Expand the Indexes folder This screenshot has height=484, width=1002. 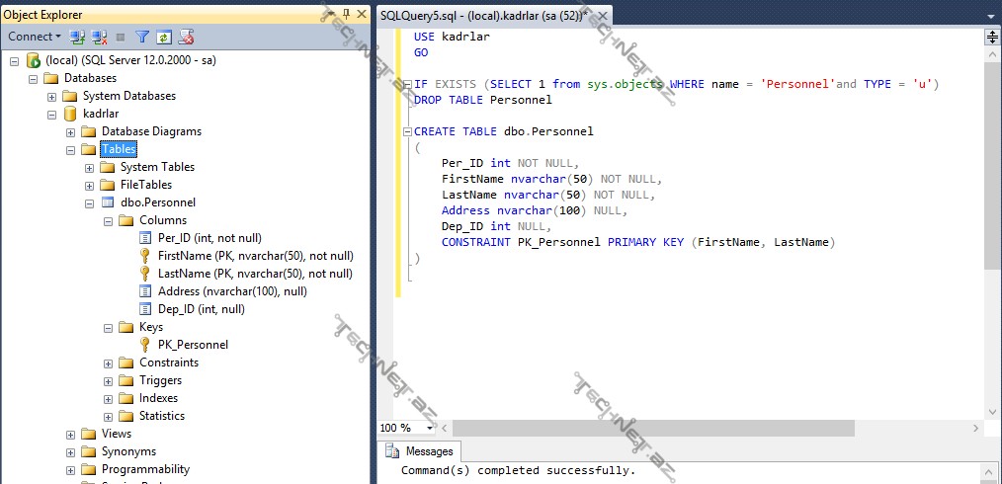[109, 398]
